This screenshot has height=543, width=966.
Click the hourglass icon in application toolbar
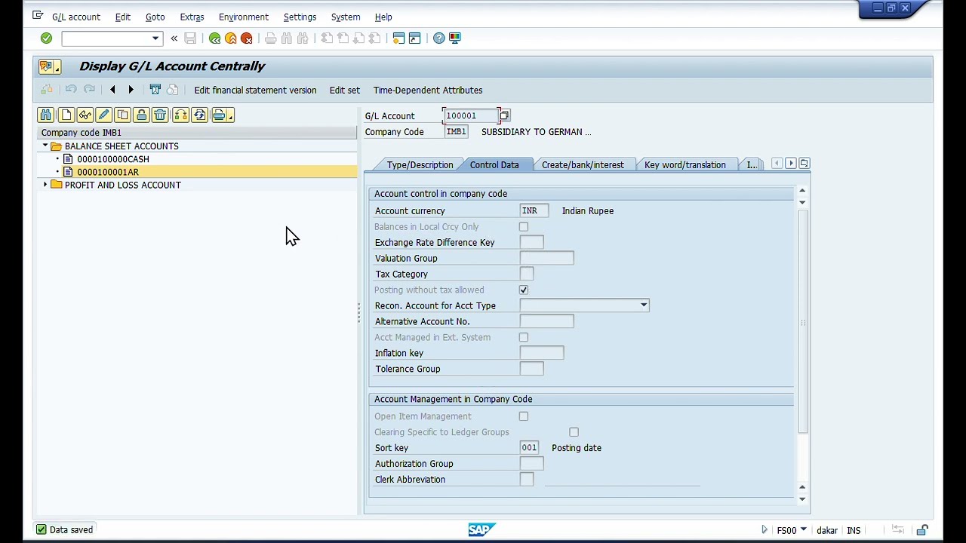click(x=155, y=90)
